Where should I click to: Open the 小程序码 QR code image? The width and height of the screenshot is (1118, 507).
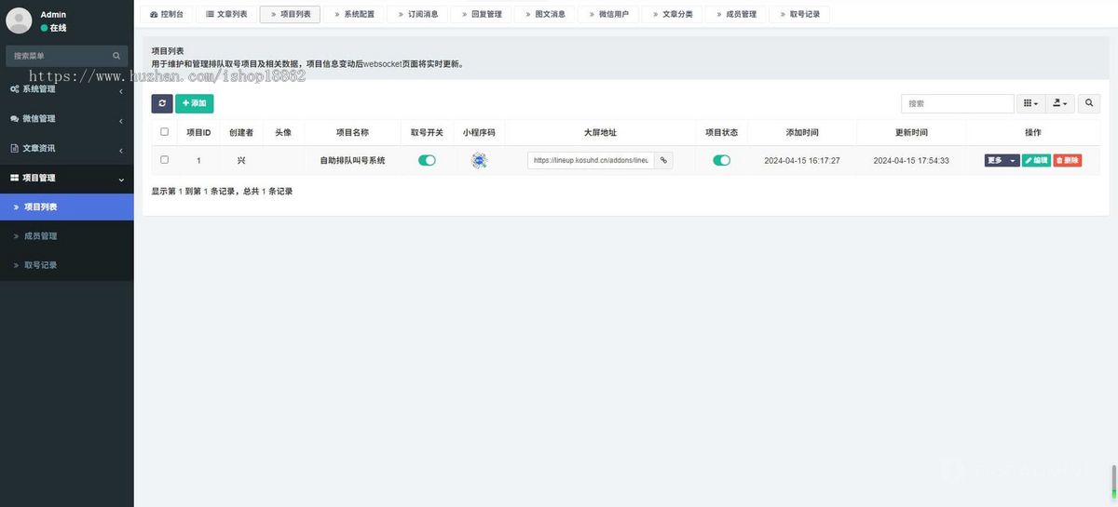479,160
